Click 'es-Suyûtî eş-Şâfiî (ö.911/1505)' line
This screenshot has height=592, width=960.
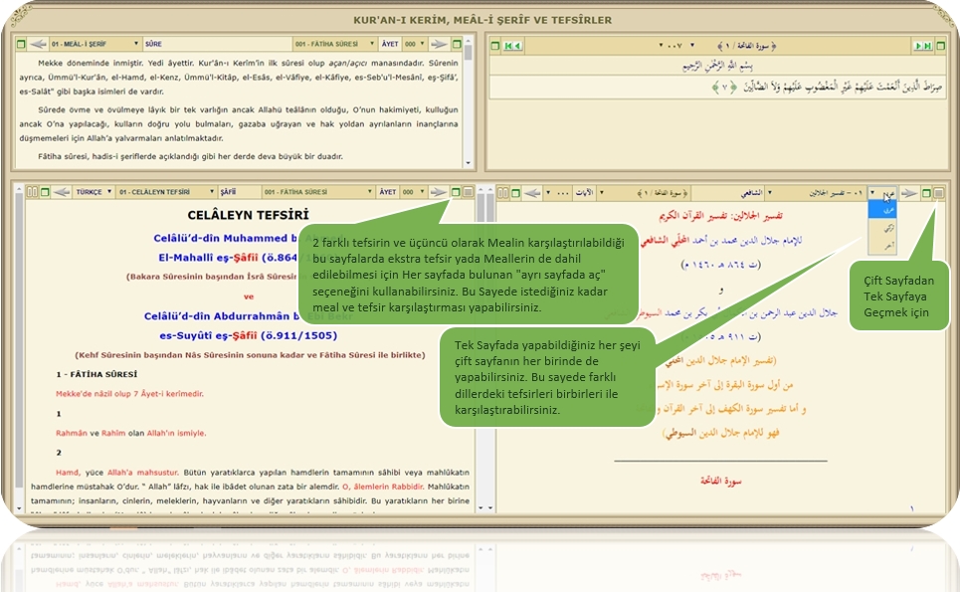(249, 335)
